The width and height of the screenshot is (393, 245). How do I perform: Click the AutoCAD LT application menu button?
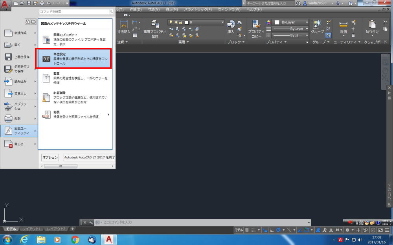coord(6,5)
